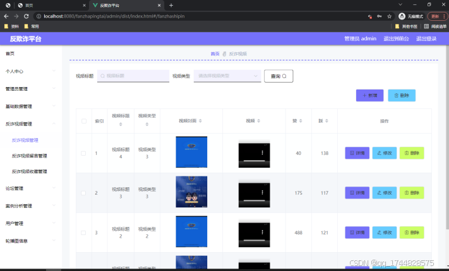Click the browser tab search chevron

(400, 4)
